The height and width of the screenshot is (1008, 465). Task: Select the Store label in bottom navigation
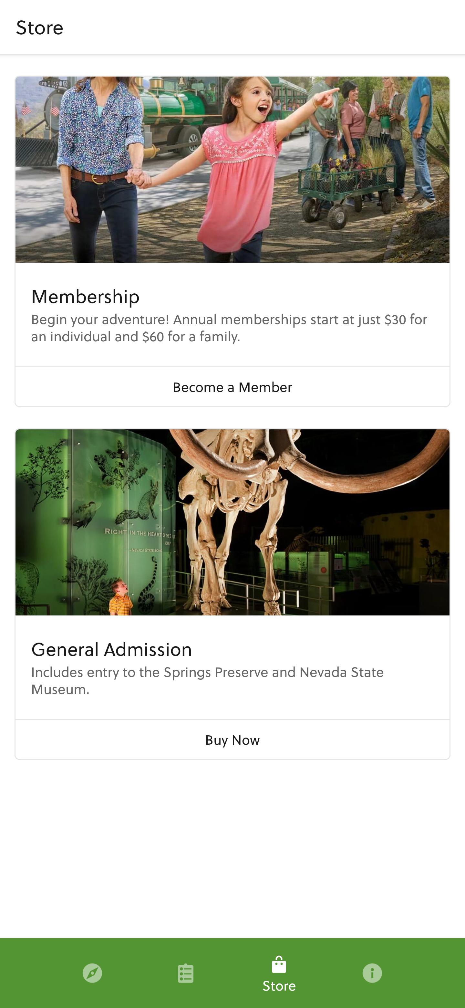point(279,986)
